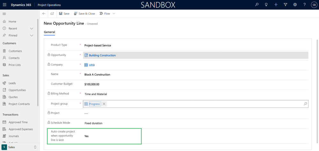Click the plus quick create icon
319x151 pixels.
pyautogui.click(x=276, y=5)
